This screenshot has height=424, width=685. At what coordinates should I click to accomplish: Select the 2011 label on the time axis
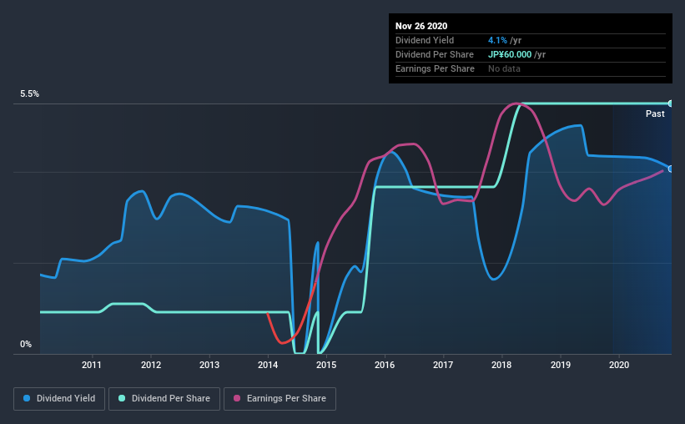point(92,365)
